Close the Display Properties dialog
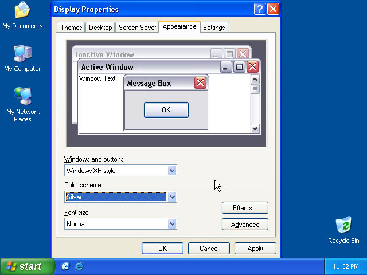Image resolution: width=367 pixels, height=275 pixels. 273,9
